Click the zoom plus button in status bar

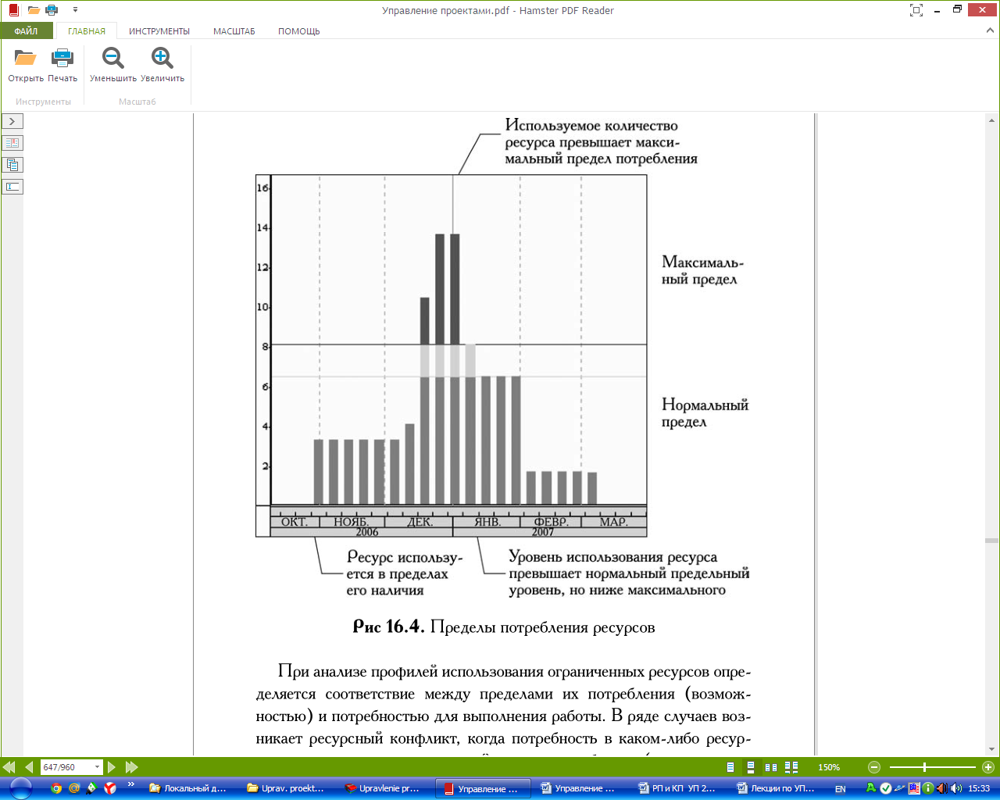988,767
